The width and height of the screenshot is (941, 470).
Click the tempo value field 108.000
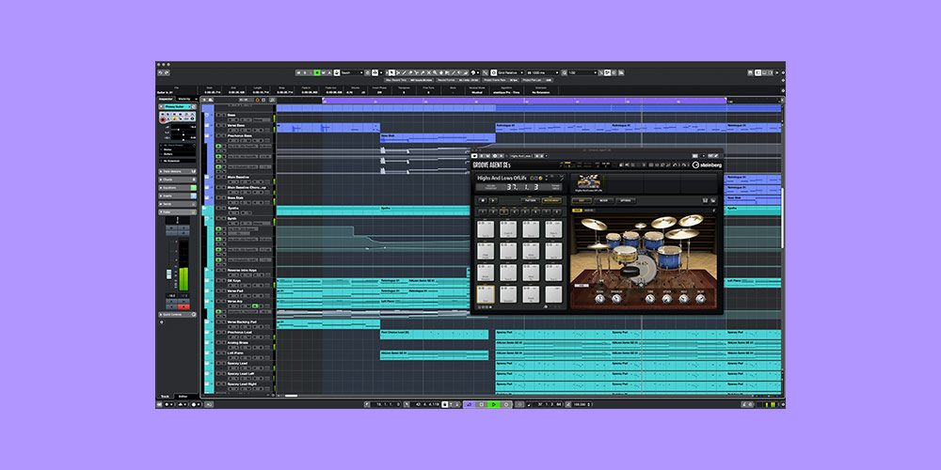pos(580,404)
